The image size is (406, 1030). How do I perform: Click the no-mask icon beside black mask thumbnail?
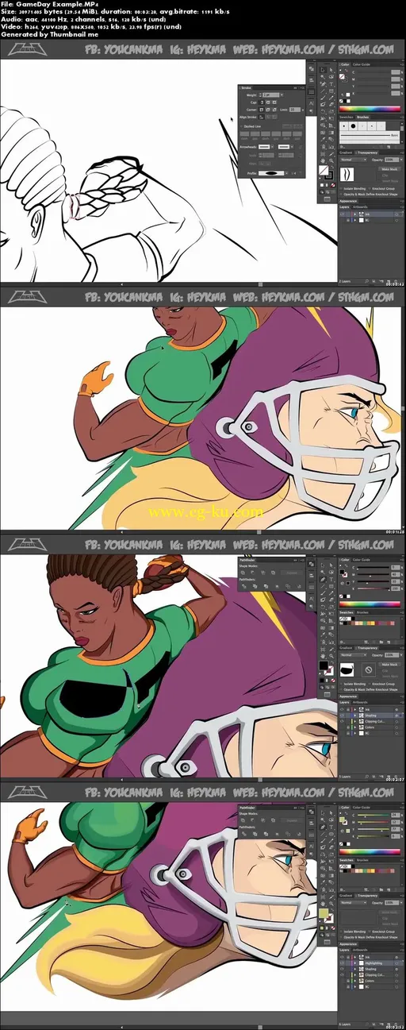[368, 669]
